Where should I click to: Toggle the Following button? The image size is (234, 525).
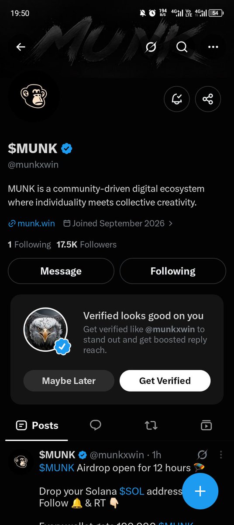(x=173, y=271)
